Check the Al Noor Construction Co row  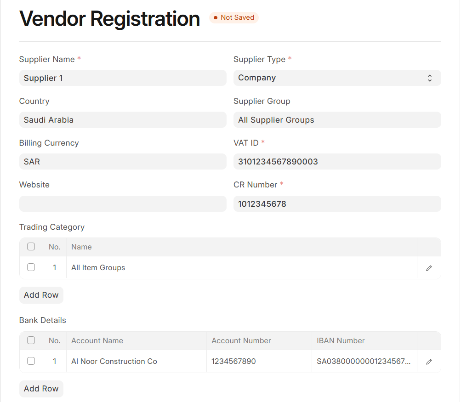(x=31, y=361)
